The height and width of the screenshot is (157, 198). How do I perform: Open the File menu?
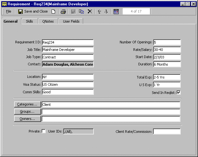tap(8, 12)
